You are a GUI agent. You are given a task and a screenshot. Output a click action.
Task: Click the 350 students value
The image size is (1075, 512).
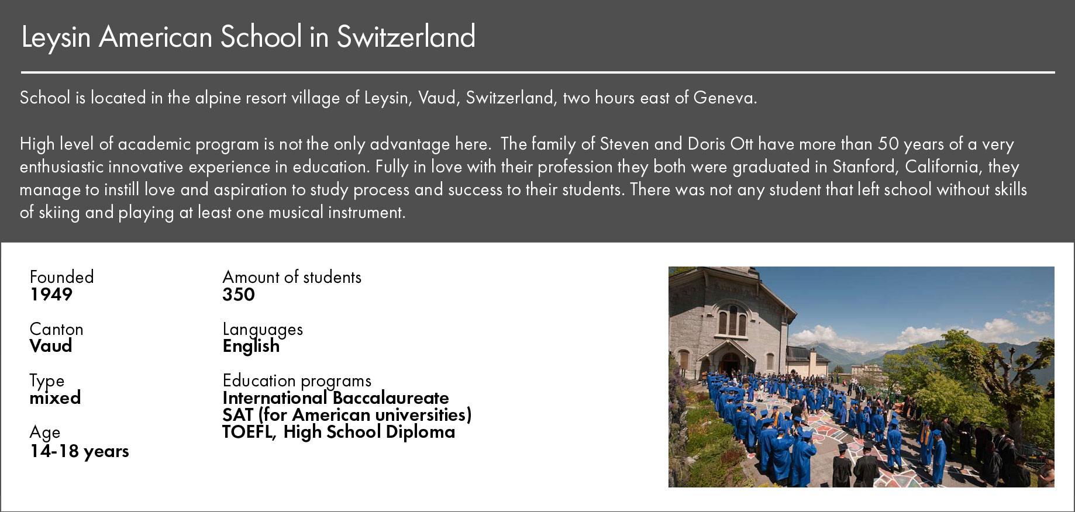239,295
